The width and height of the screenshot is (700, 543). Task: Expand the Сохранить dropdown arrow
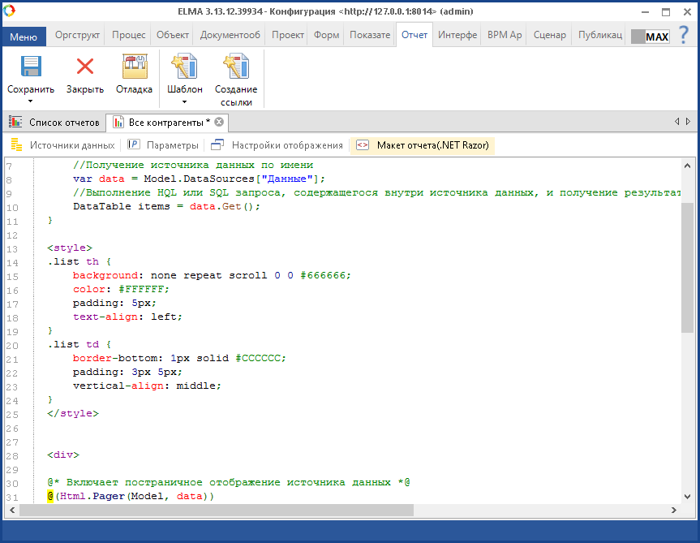coord(31,101)
